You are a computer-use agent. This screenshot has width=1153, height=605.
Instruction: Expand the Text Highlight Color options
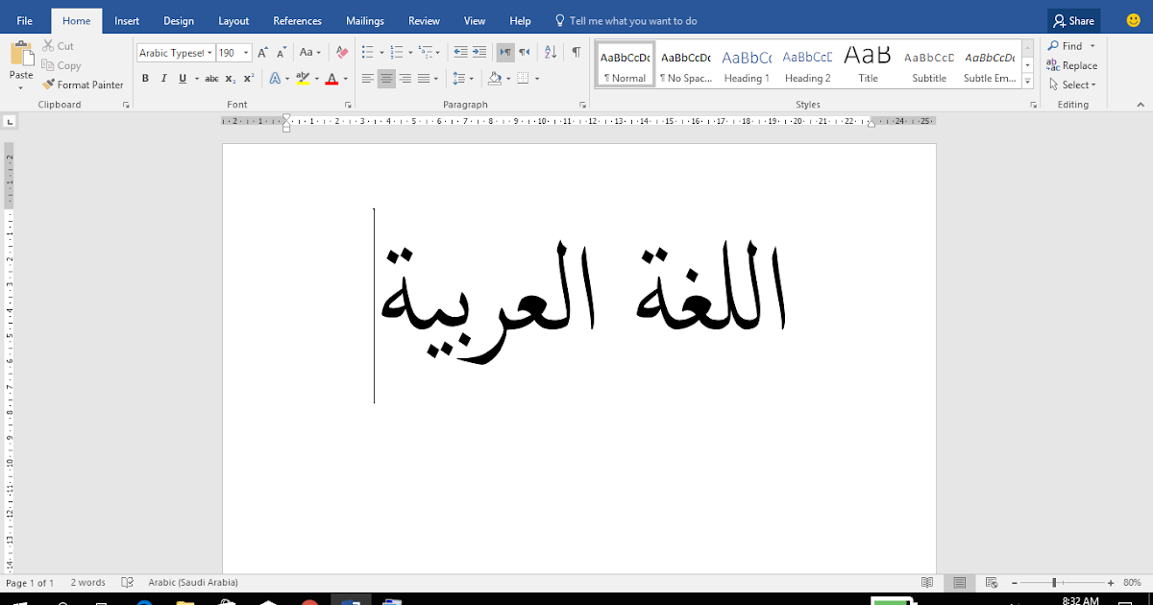tap(317, 78)
